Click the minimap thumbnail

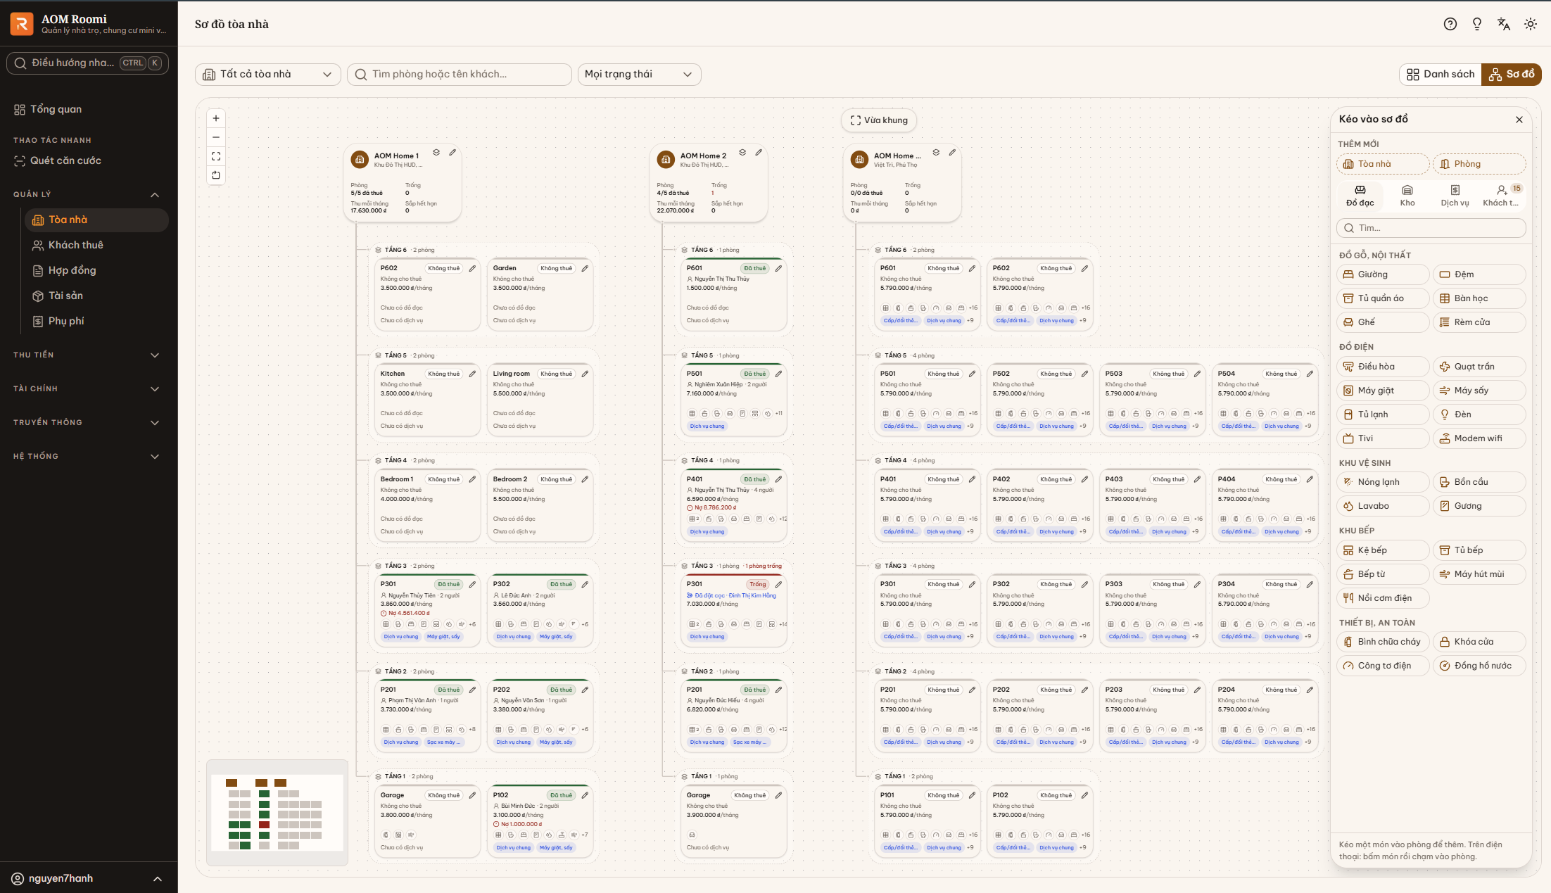coord(277,813)
